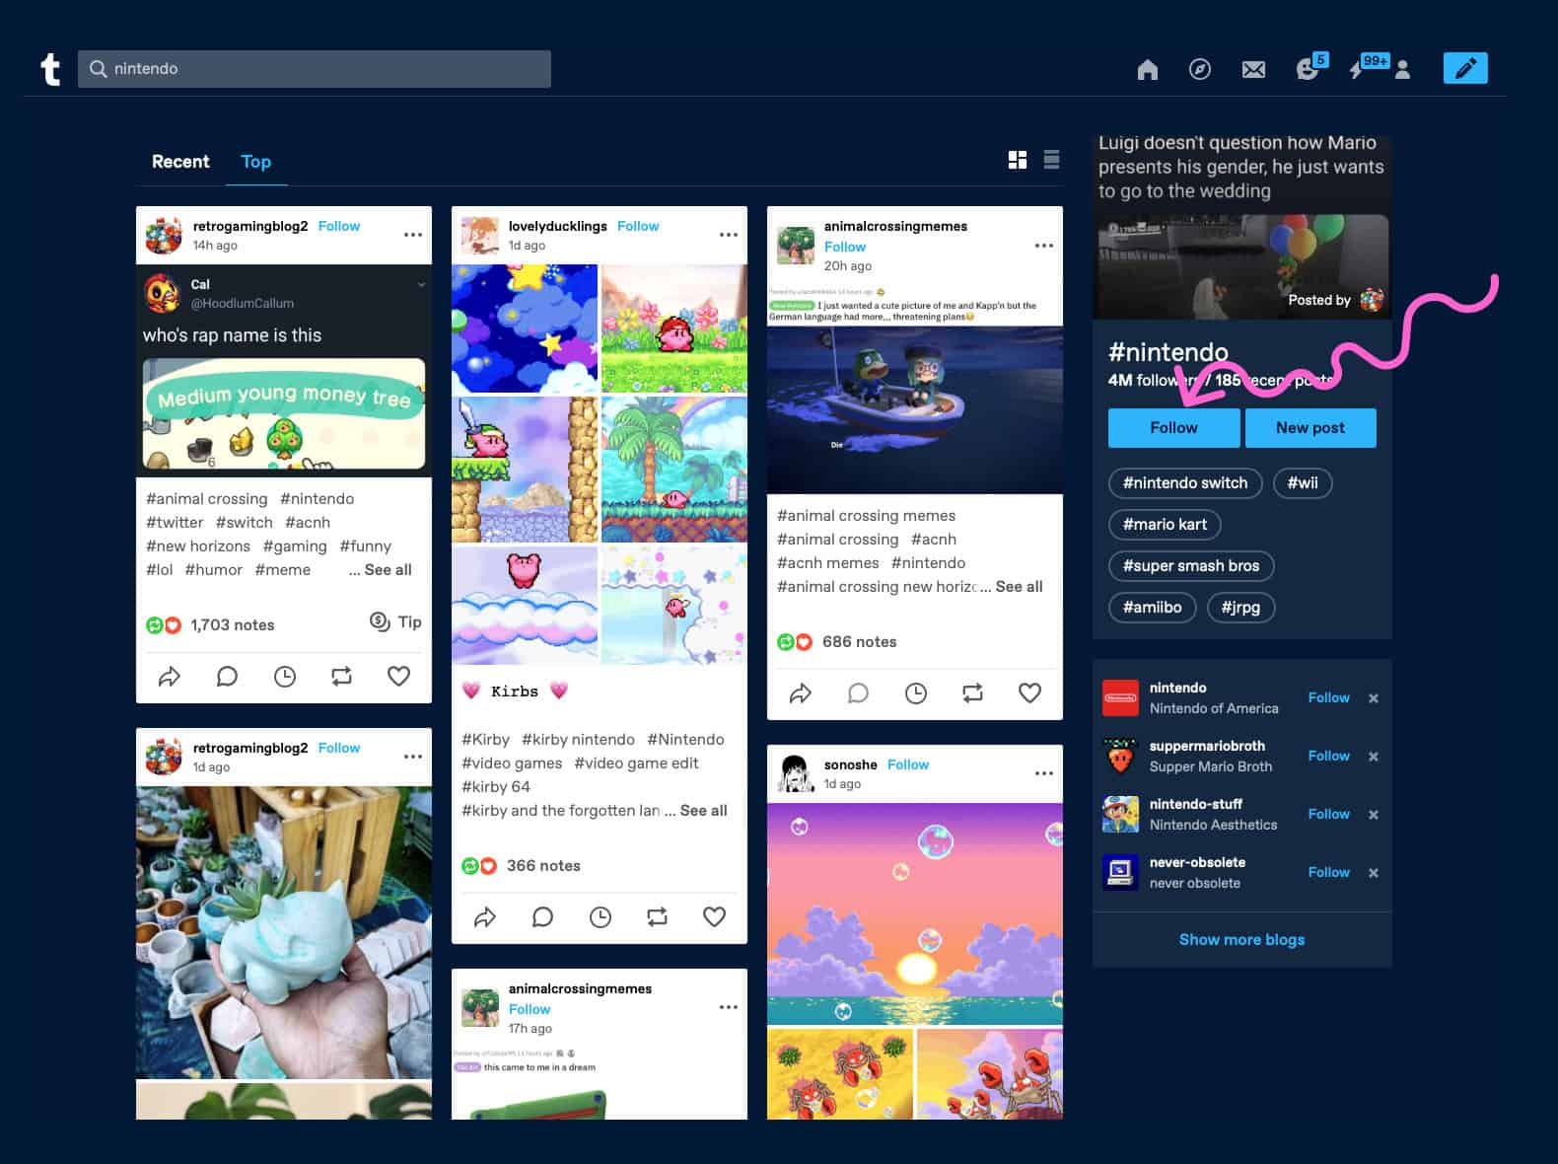Open the #mario kart related tag
This screenshot has height=1164, width=1558.
(x=1165, y=525)
